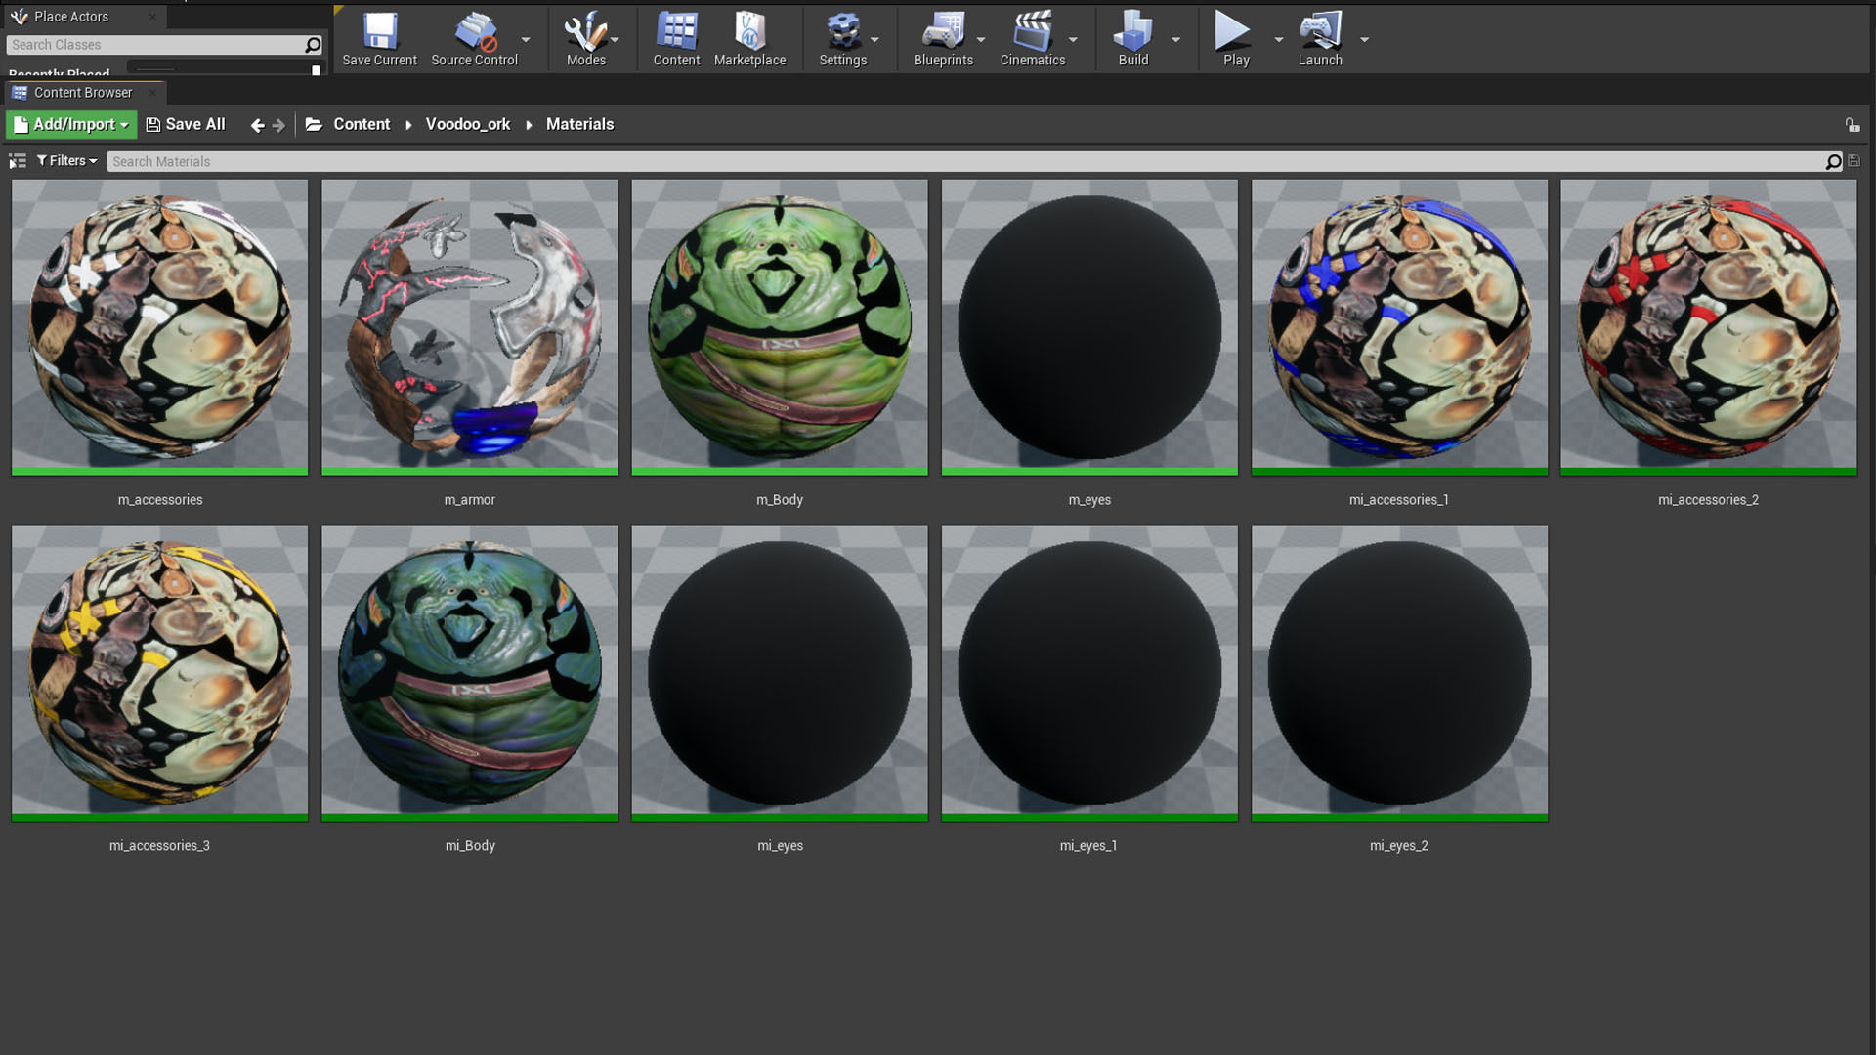Go to the Voodoo_ork breadcrumb folder
Image resolution: width=1876 pixels, height=1055 pixels.
pos(467,125)
